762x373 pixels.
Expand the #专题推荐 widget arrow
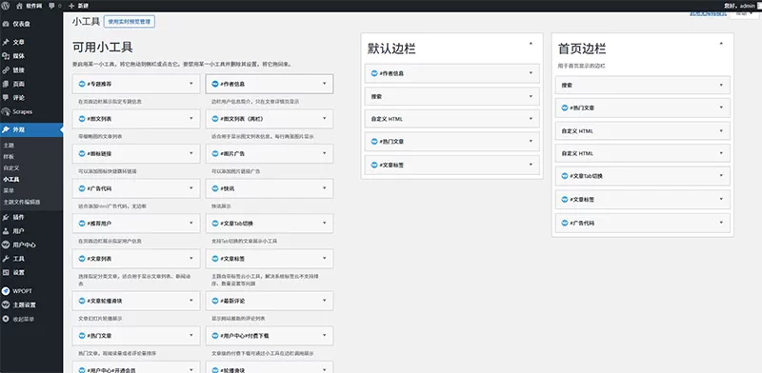pos(191,84)
